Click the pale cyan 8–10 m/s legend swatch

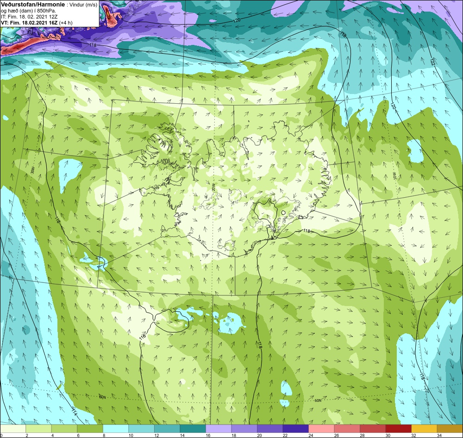coord(116,429)
